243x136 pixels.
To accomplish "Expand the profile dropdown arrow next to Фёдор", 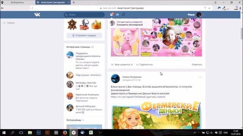I will tap(203, 15).
